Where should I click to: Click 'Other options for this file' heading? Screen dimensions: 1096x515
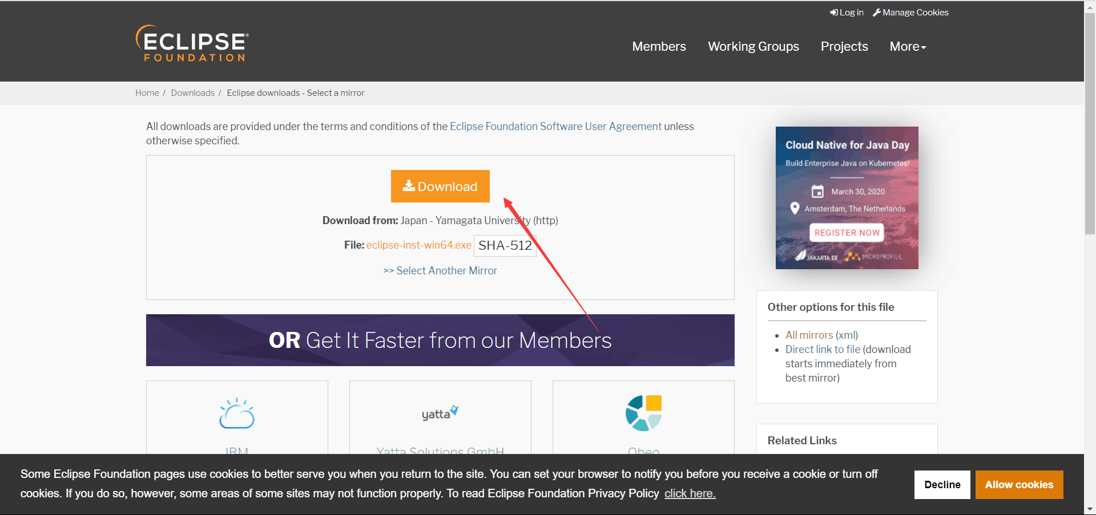831,307
